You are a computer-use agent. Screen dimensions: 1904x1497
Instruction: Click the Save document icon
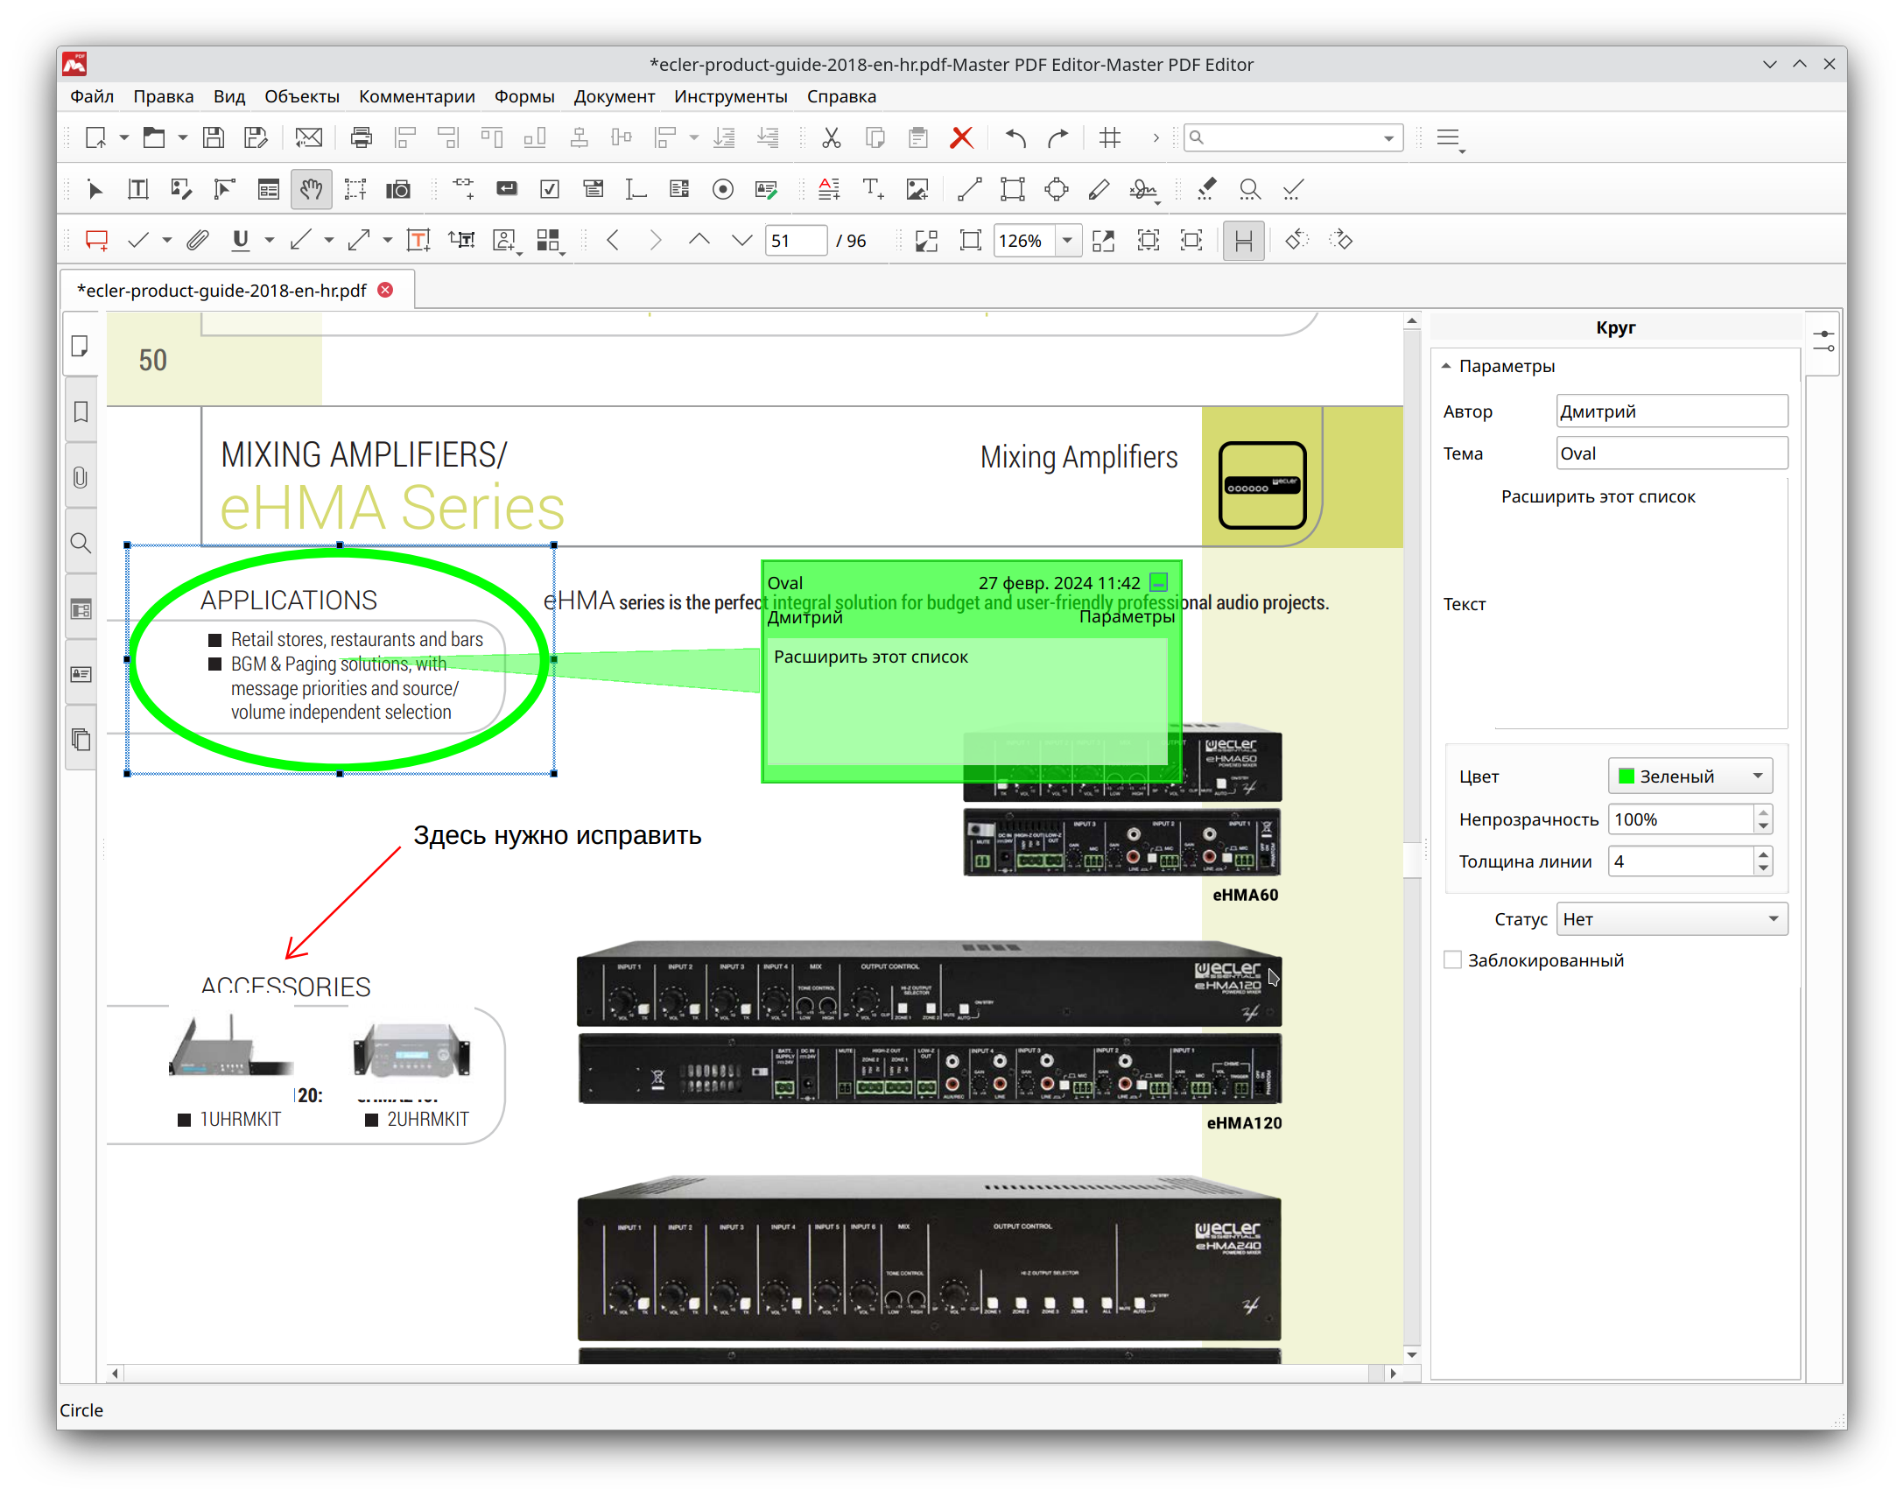pyautogui.click(x=214, y=137)
